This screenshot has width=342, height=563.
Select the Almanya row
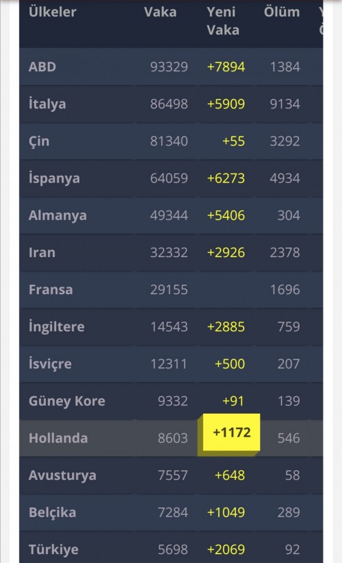pos(171,215)
